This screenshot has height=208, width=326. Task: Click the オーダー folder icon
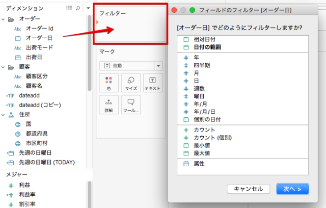11,19
